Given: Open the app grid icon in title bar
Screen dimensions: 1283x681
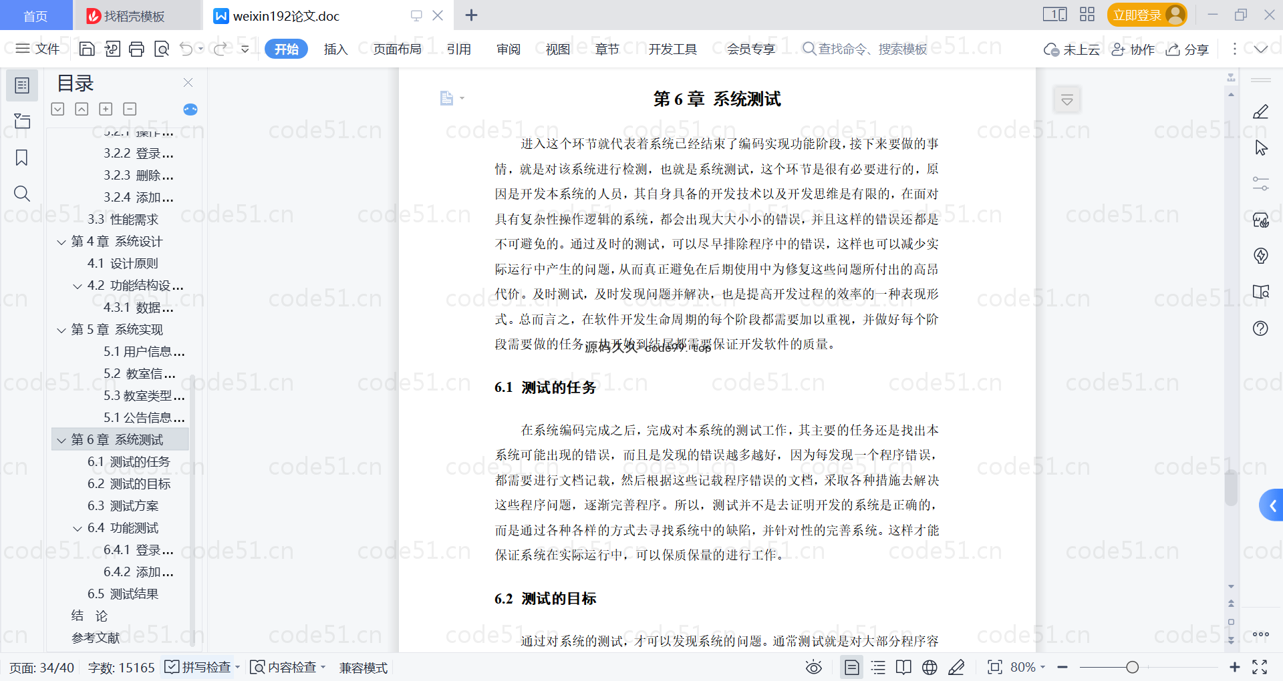Looking at the screenshot, I should (x=1087, y=15).
